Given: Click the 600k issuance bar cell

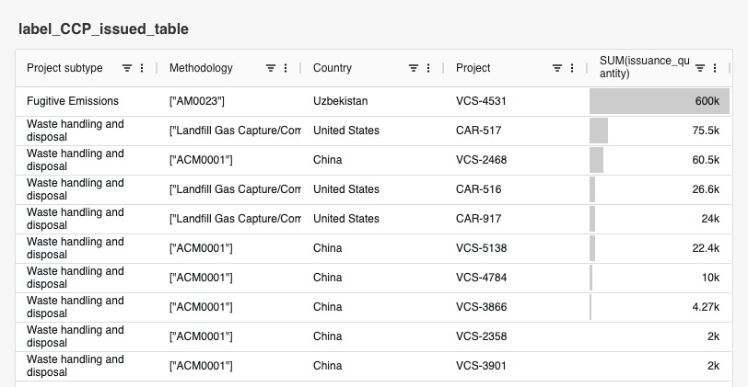Looking at the screenshot, I should click(x=660, y=101).
